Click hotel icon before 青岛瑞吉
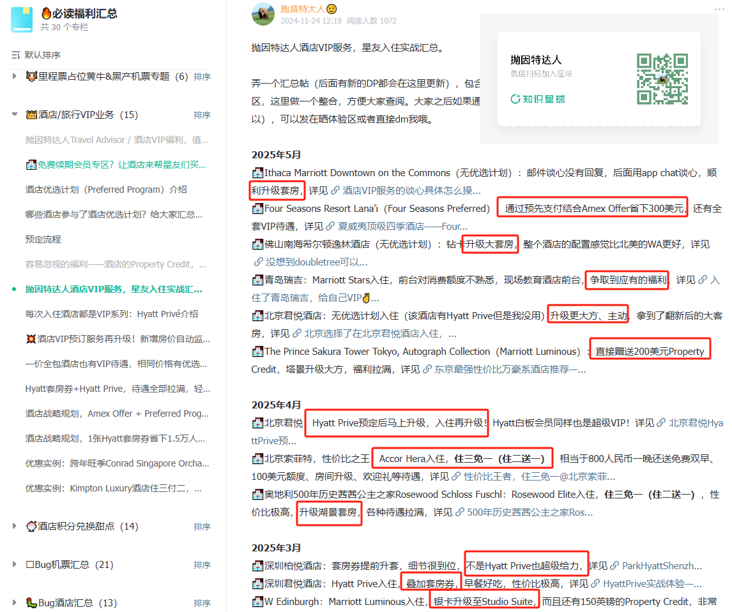732x612 pixels. click(x=257, y=280)
